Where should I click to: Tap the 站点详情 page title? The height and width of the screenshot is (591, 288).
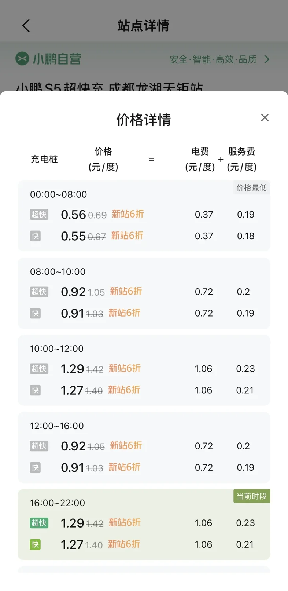click(x=144, y=26)
